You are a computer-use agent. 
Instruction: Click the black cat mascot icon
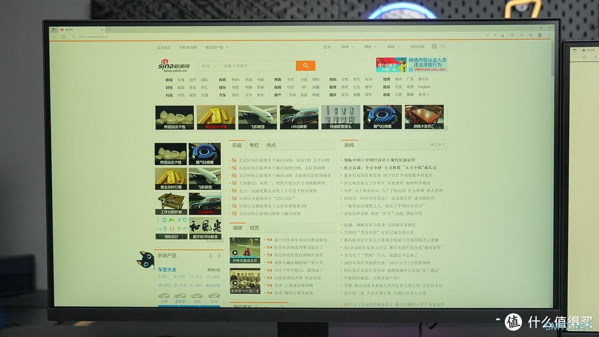point(145,260)
